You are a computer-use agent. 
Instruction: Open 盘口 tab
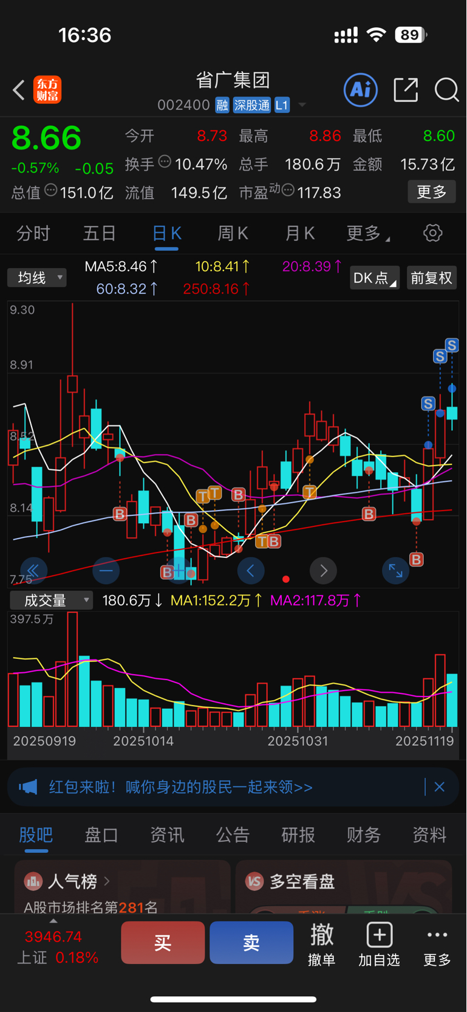pyautogui.click(x=101, y=835)
